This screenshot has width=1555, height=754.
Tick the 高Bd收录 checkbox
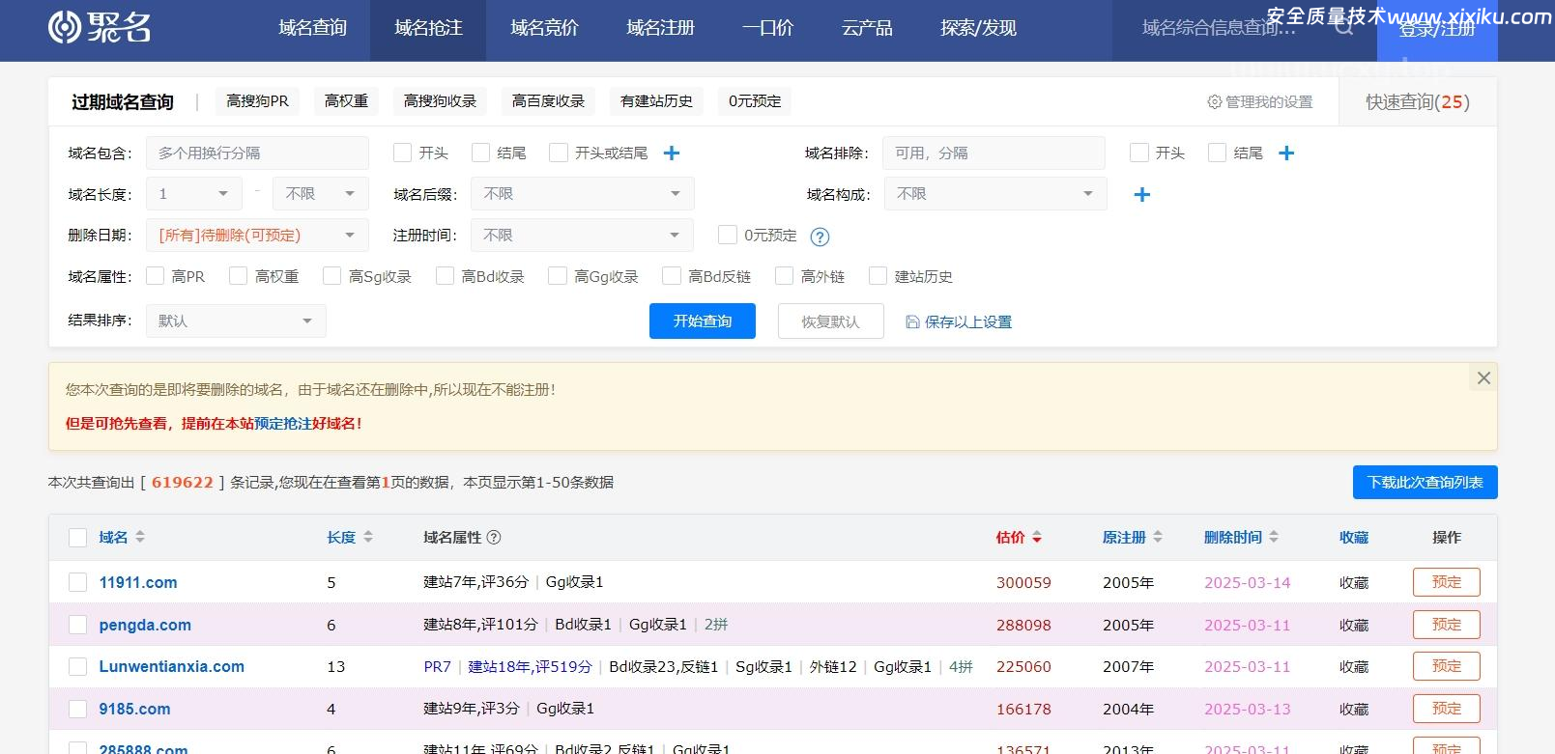(445, 276)
